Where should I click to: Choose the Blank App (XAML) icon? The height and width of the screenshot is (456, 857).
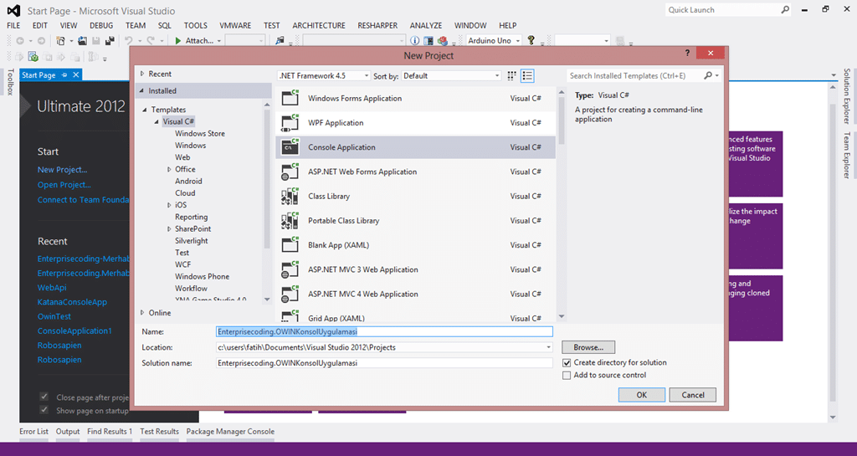290,244
